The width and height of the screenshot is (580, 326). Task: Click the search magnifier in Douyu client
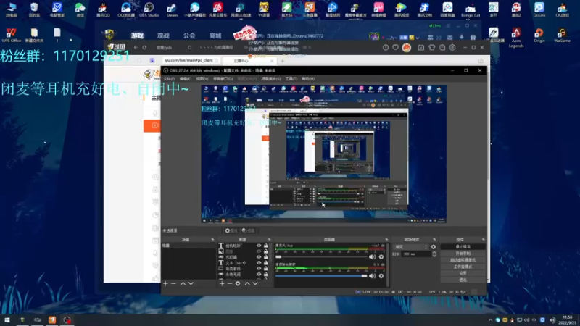pyautogui.click(x=190, y=48)
